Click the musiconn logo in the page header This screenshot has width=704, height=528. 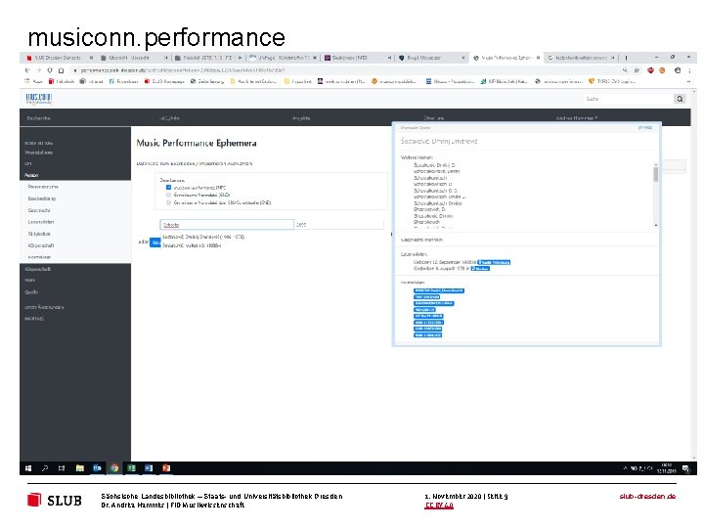point(38,99)
